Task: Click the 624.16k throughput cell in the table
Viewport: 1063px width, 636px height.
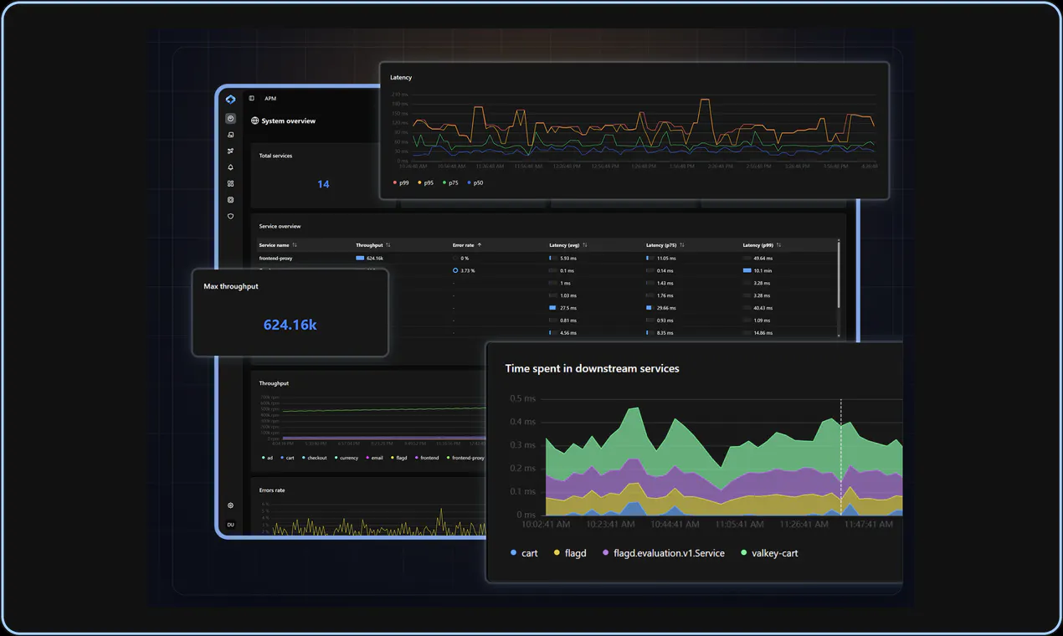Action: [370, 259]
